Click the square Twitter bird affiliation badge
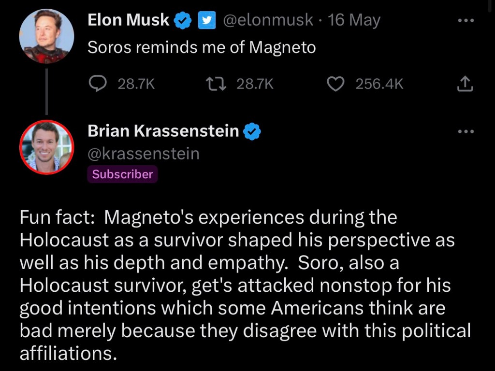The width and height of the screenshot is (495, 371). (207, 21)
